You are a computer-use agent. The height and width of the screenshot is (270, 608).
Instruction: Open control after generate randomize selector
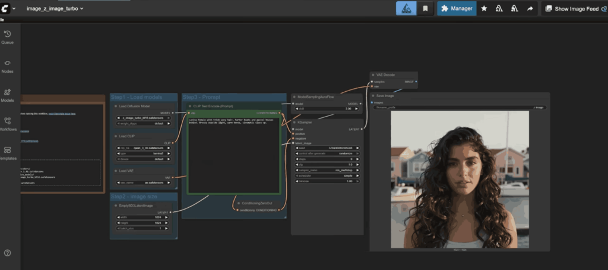pos(327,153)
